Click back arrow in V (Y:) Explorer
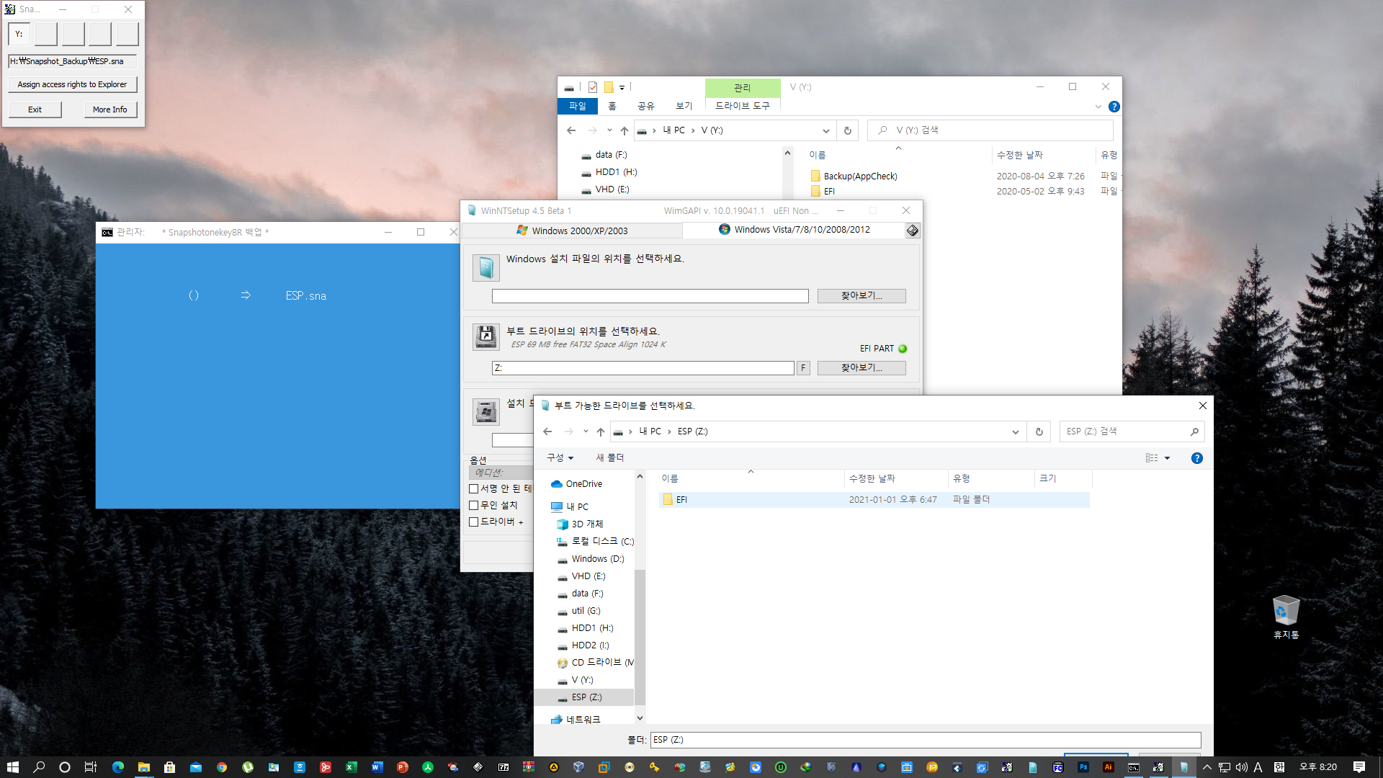The height and width of the screenshot is (778, 1383). click(x=571, y=130)
